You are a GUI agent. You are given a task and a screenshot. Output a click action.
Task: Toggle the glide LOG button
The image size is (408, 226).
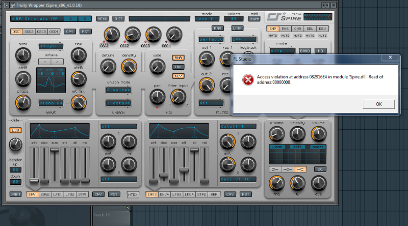[x=16, y=130]
